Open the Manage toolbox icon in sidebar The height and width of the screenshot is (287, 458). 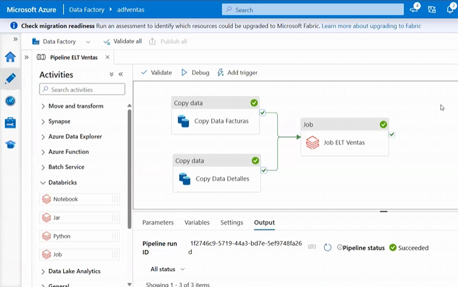point(10,123)
